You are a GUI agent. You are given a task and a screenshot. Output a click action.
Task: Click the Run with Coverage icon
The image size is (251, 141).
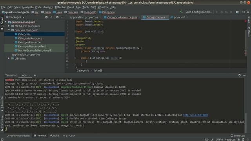pyautogui.click(x=226, y=12)
